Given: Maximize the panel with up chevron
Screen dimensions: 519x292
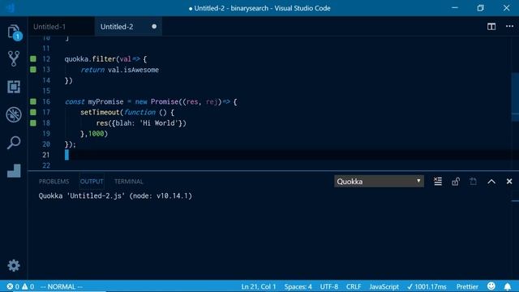Looking at the screenshot, I should 491,182.
